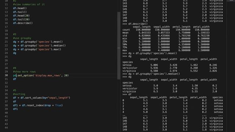This screenshot has height=132, width=235.
Task: Click the versicolor row showing 5.936
Action: pos(170,68)
